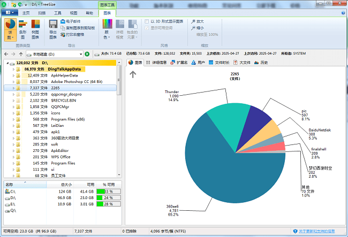Open the drive selector 本地磁盘 (D:) dropdown
348x237 pixels.
pyautogui.click(x=80, y=54)
